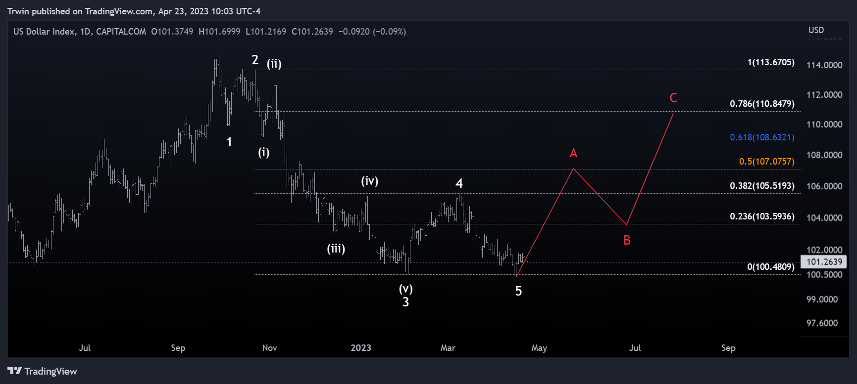
Task: Click the red wave label A
Action: tap(573, 153)
